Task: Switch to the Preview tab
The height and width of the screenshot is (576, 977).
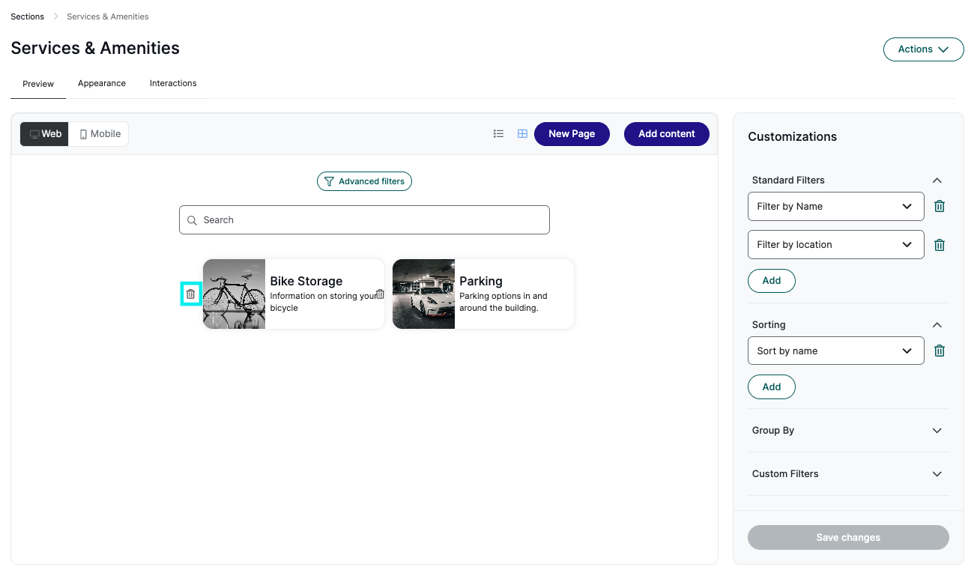Action: point(38,84)
